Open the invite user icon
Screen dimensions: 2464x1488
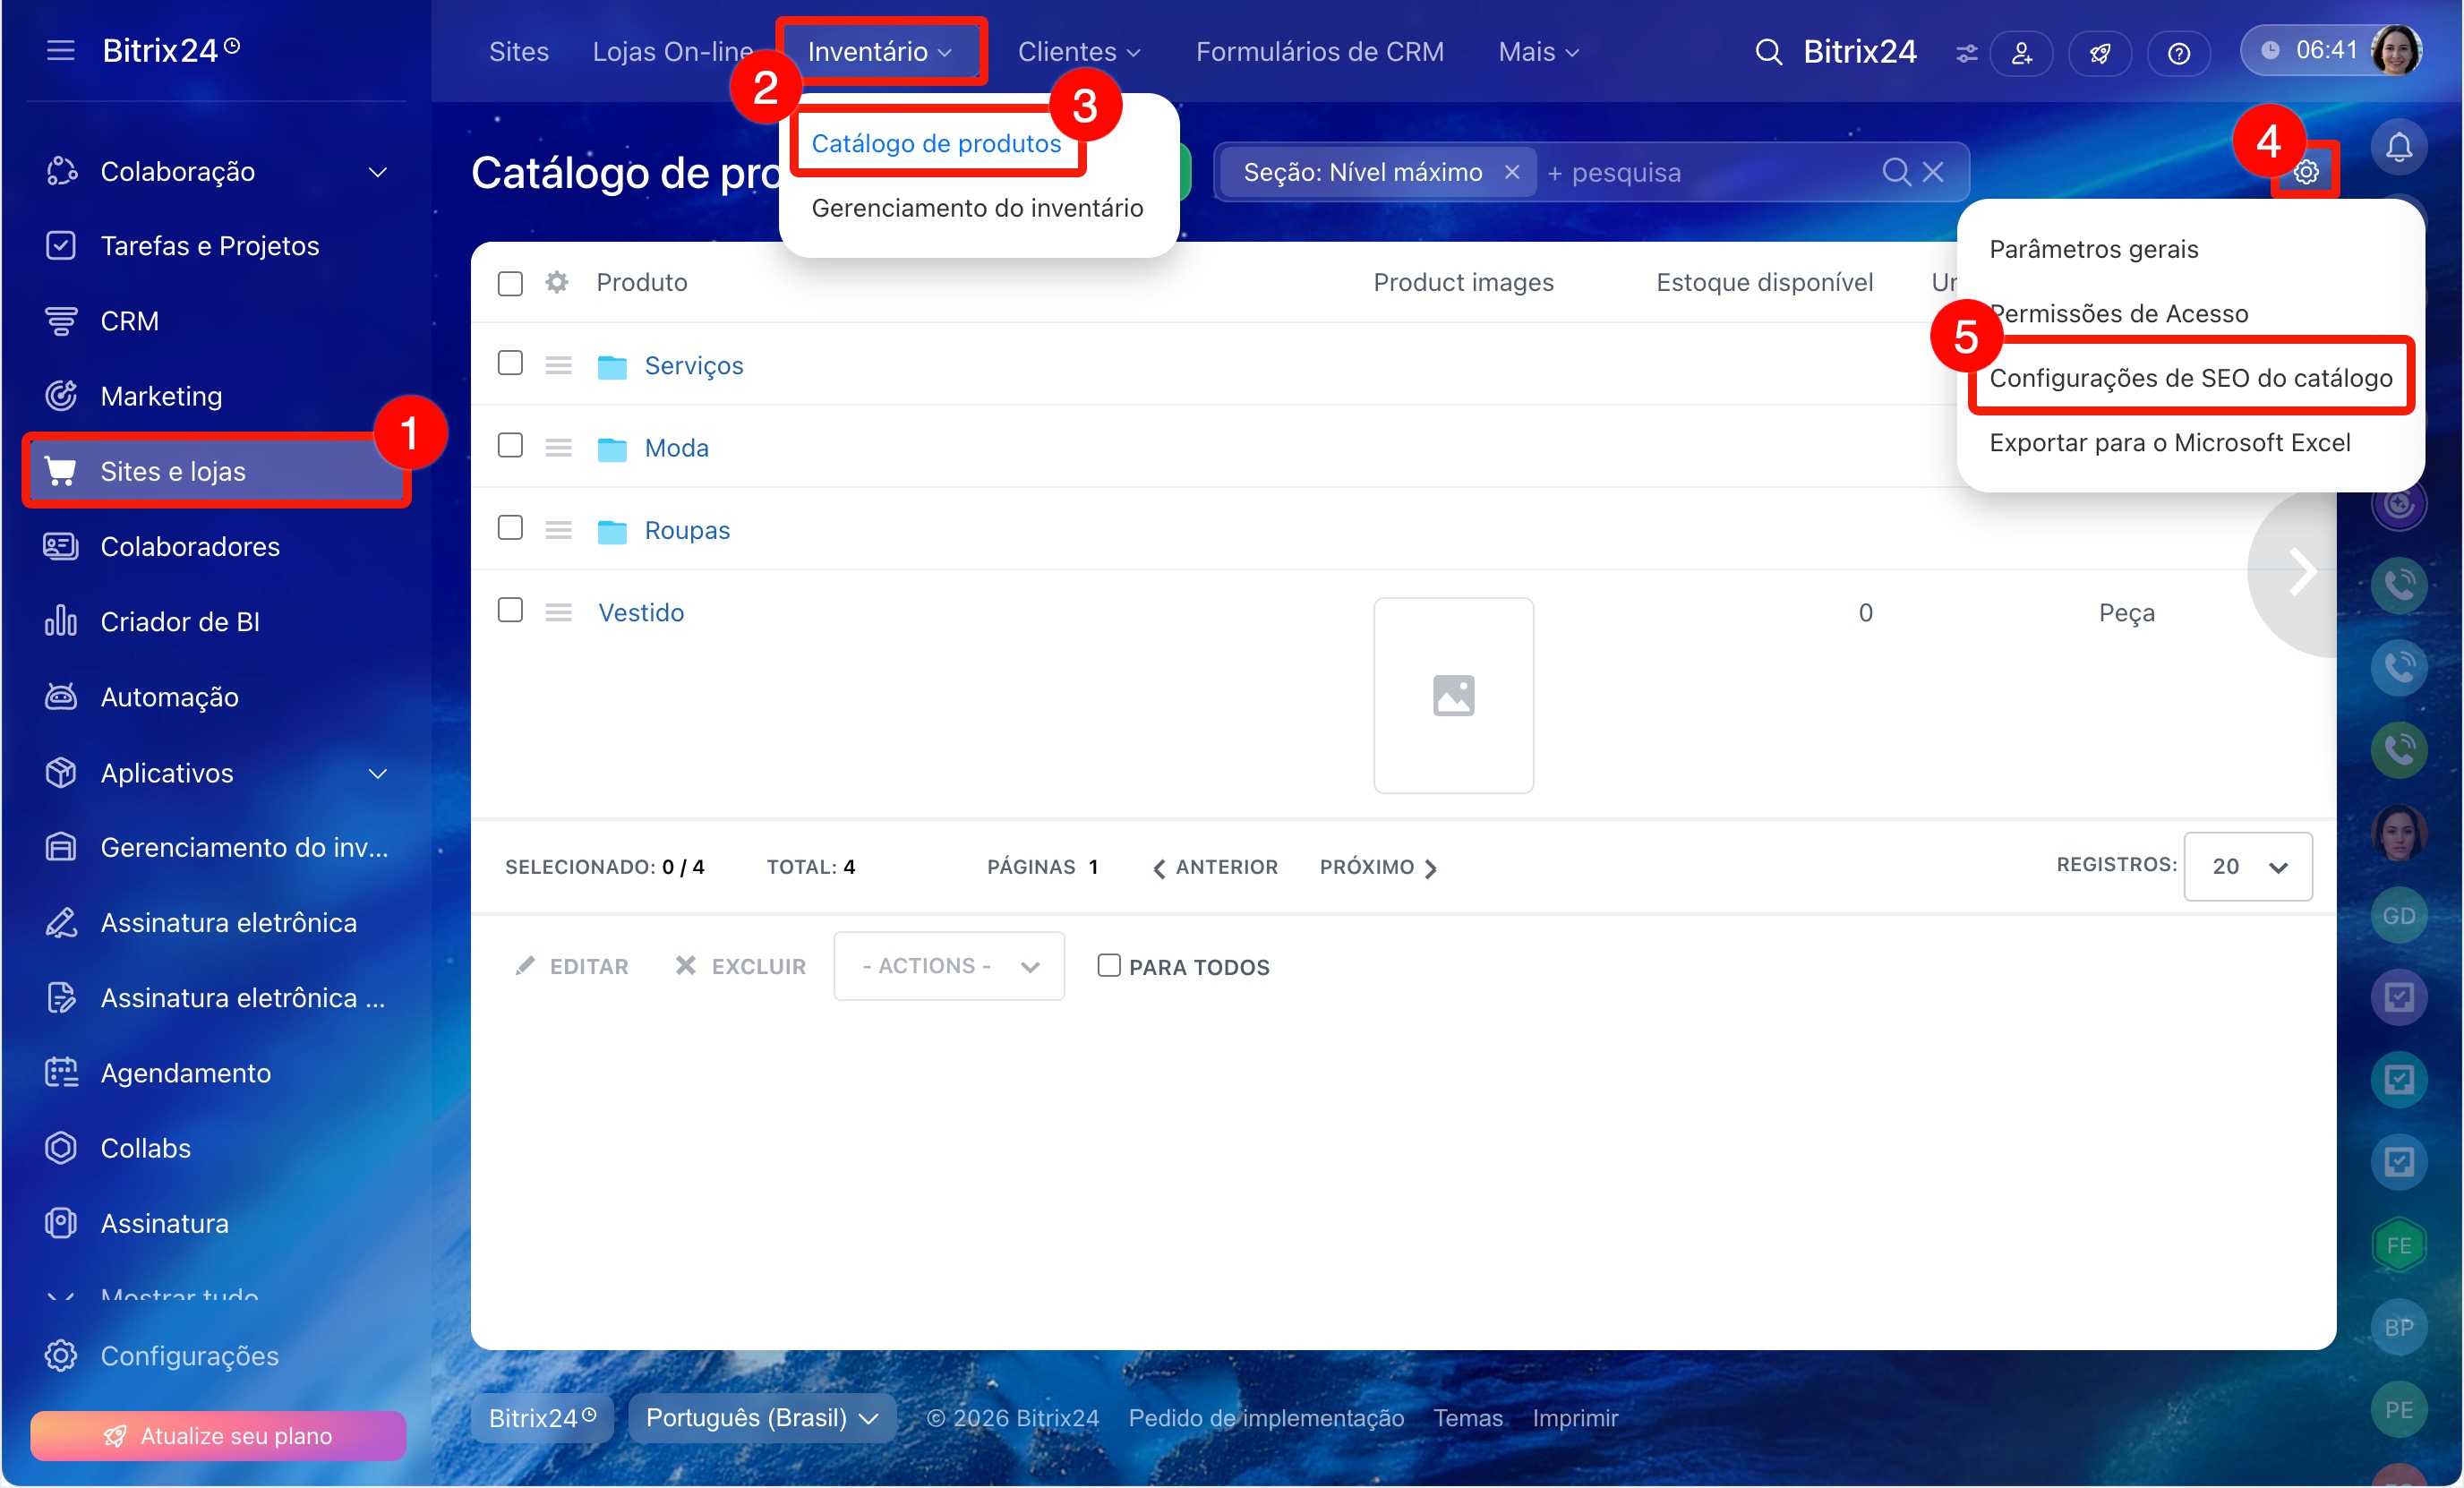coord(2021,53)
